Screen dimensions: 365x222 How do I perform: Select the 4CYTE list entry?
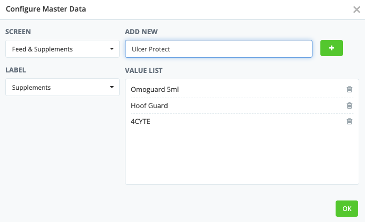(x=141, y=121)
